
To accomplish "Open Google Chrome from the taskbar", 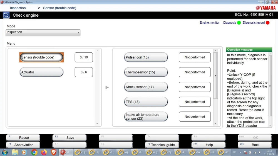I will click(34, 152).
